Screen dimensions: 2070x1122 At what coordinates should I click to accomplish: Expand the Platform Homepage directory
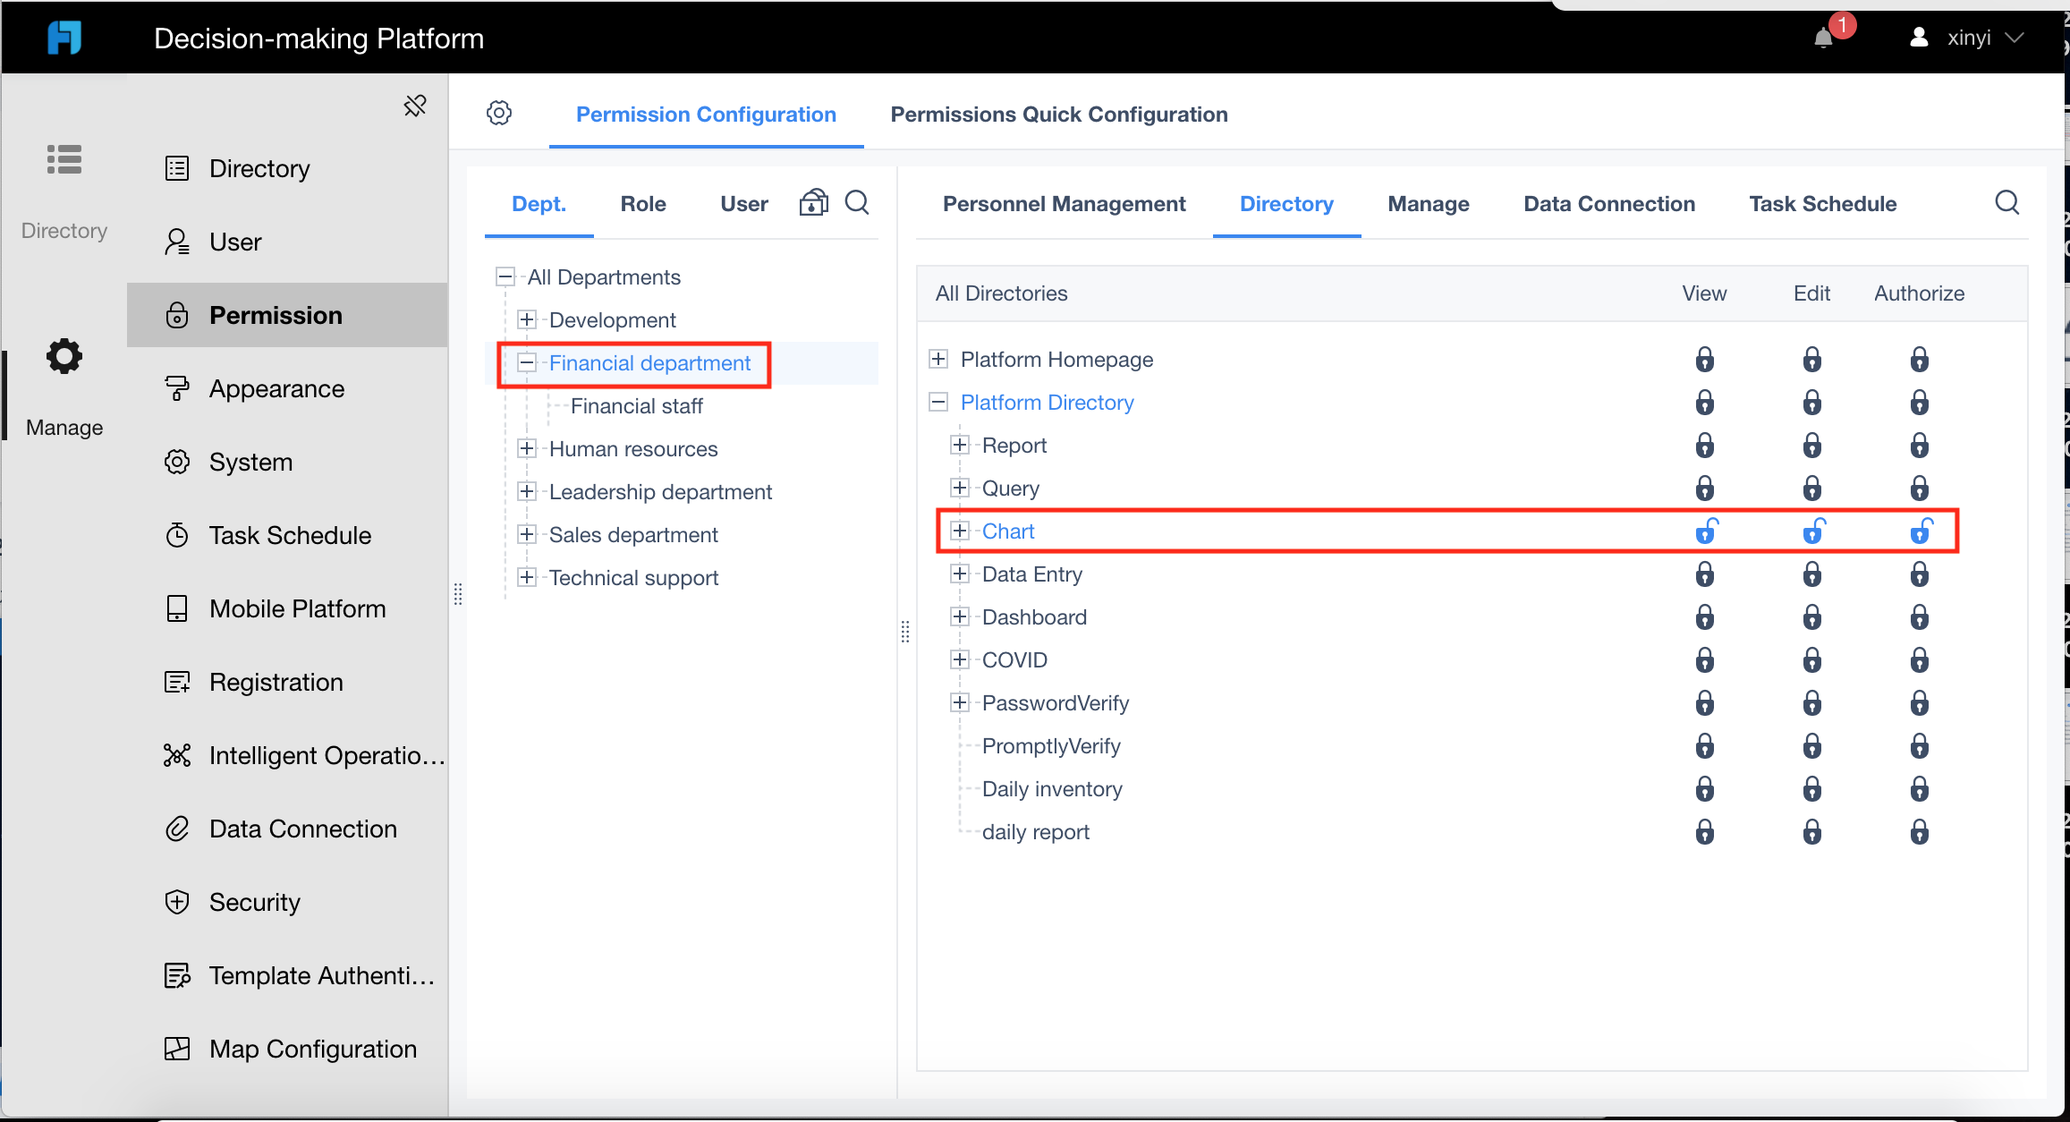938,359
